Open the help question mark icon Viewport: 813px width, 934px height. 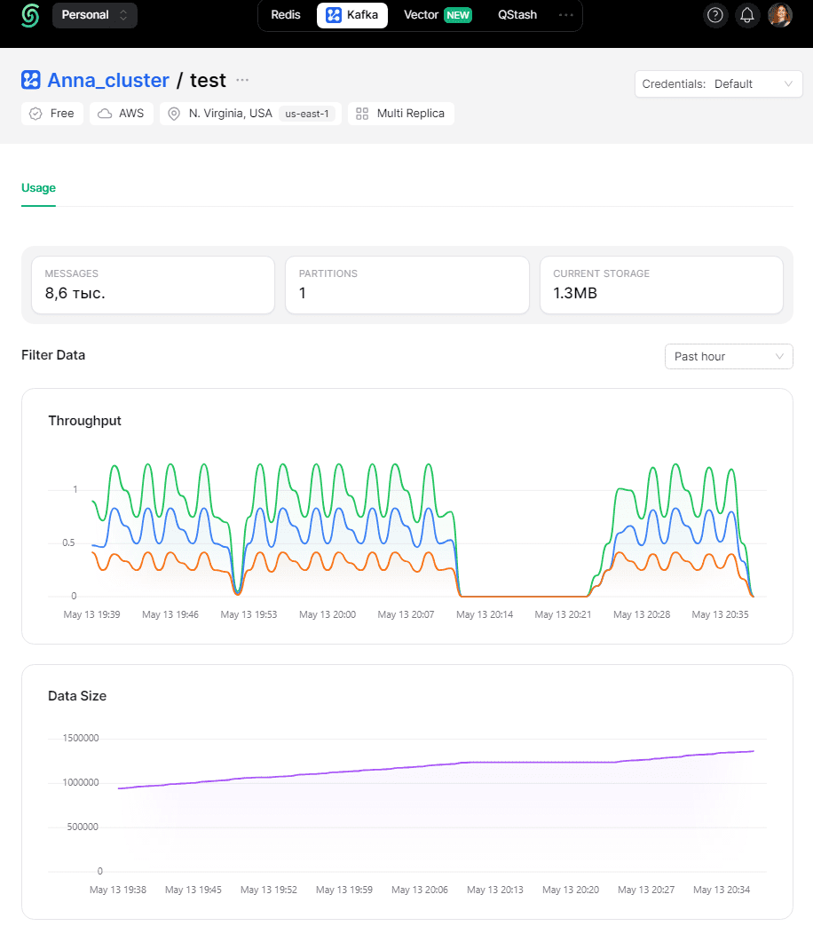[714, 15]
